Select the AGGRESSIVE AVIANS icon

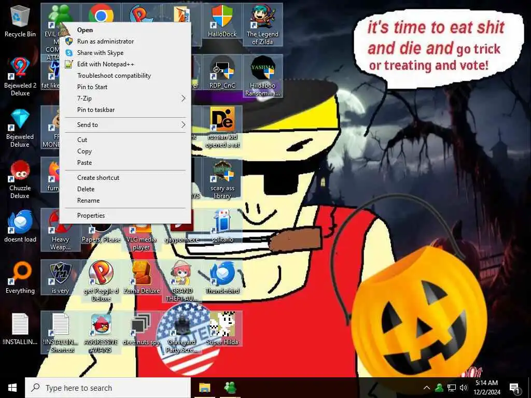[101, 333]
